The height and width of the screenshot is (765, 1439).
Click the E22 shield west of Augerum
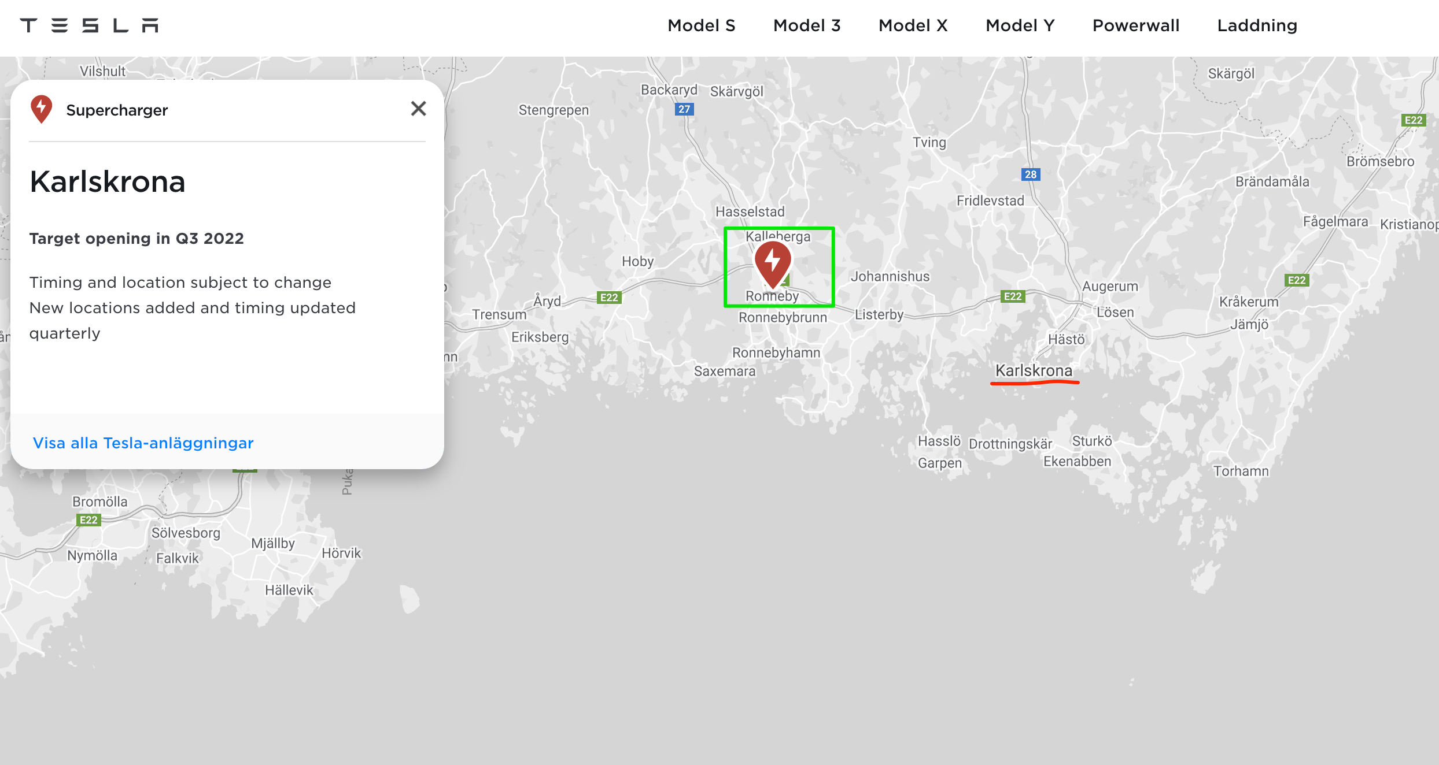[1013, 296]
